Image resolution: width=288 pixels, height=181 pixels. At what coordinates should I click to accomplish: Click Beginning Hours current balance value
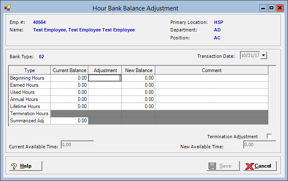[x=69, y=78]
